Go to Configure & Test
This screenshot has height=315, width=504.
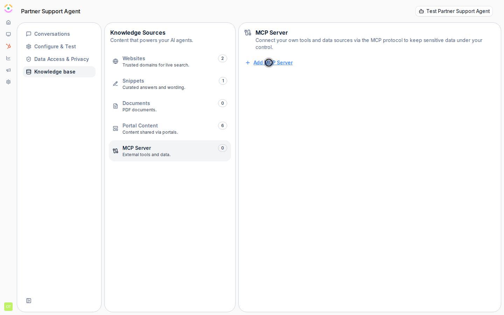(x=59, y=47)
